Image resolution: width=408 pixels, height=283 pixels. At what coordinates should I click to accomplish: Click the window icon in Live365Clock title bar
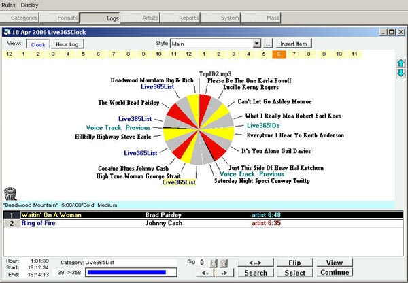[x=7, y=32]
